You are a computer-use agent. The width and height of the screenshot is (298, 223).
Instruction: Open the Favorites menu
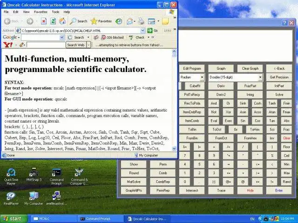[x=41, y=12]
